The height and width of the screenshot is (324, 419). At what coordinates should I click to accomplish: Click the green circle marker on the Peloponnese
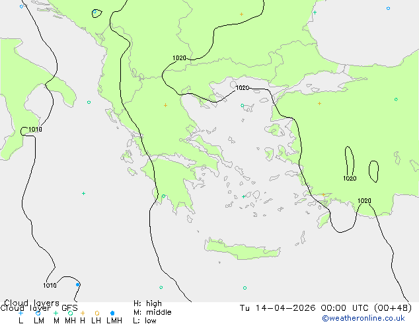click(x=163, y=196)
